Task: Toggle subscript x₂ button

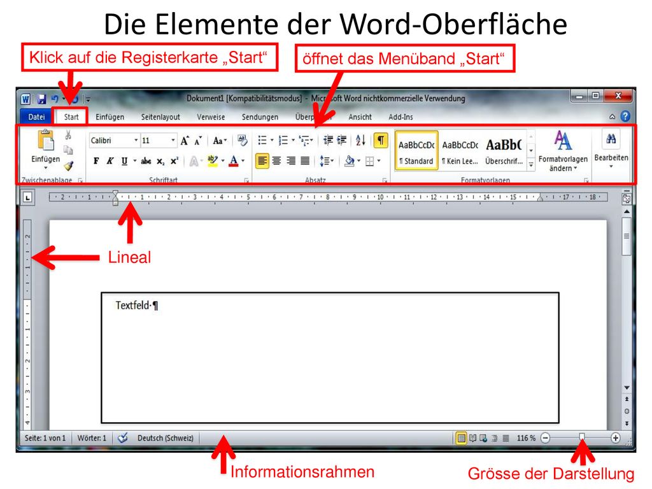Action: [160, 161]
